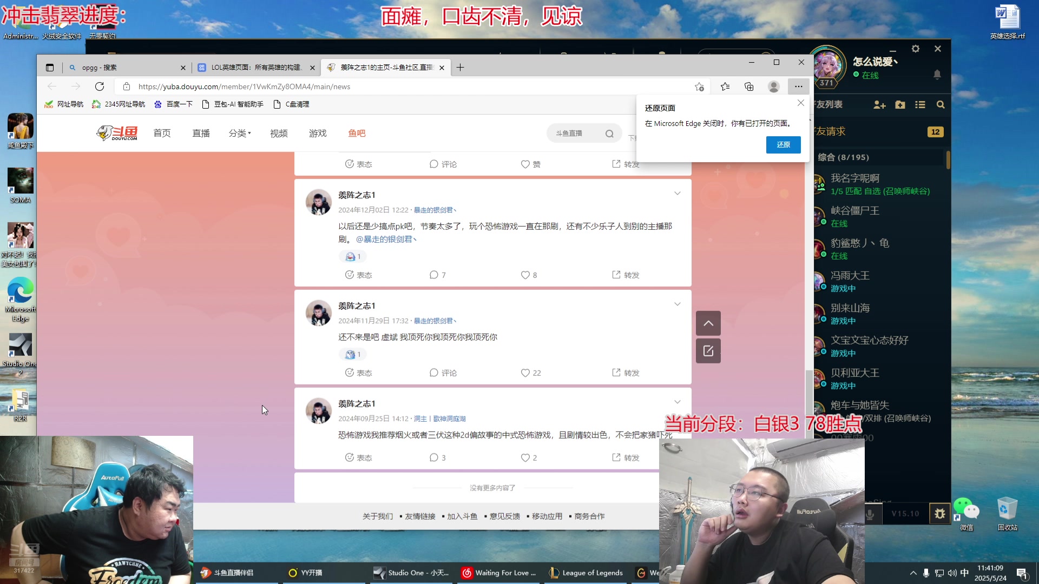Like the 09月25日 post with 2 likes
The height and width of the screenshot is (584, 1039).
(x=529, y=457)
